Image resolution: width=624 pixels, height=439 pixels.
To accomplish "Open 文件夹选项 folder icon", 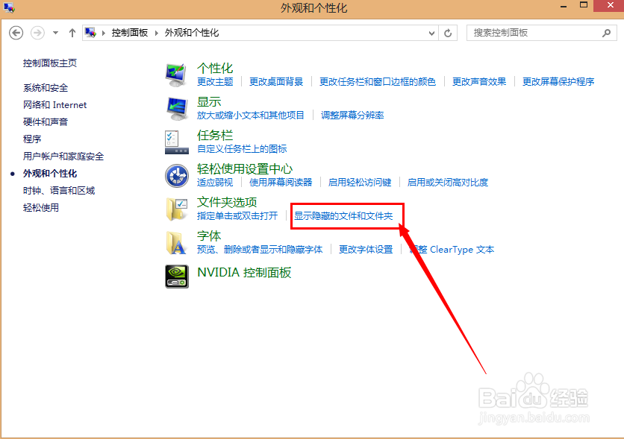I will pos(177,209).
